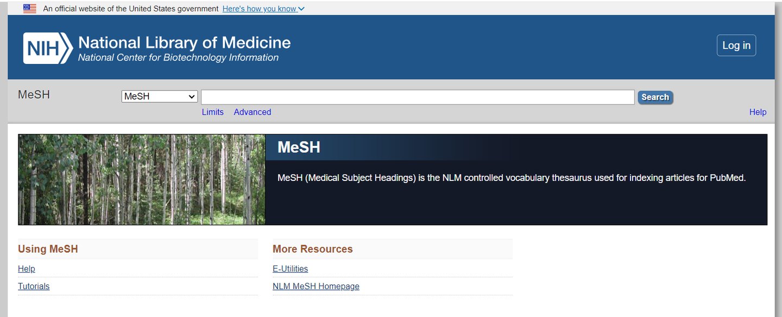Click the U.S. flag icon
Viewport: 782px width, 317px height.
click(x=29, y=8)
